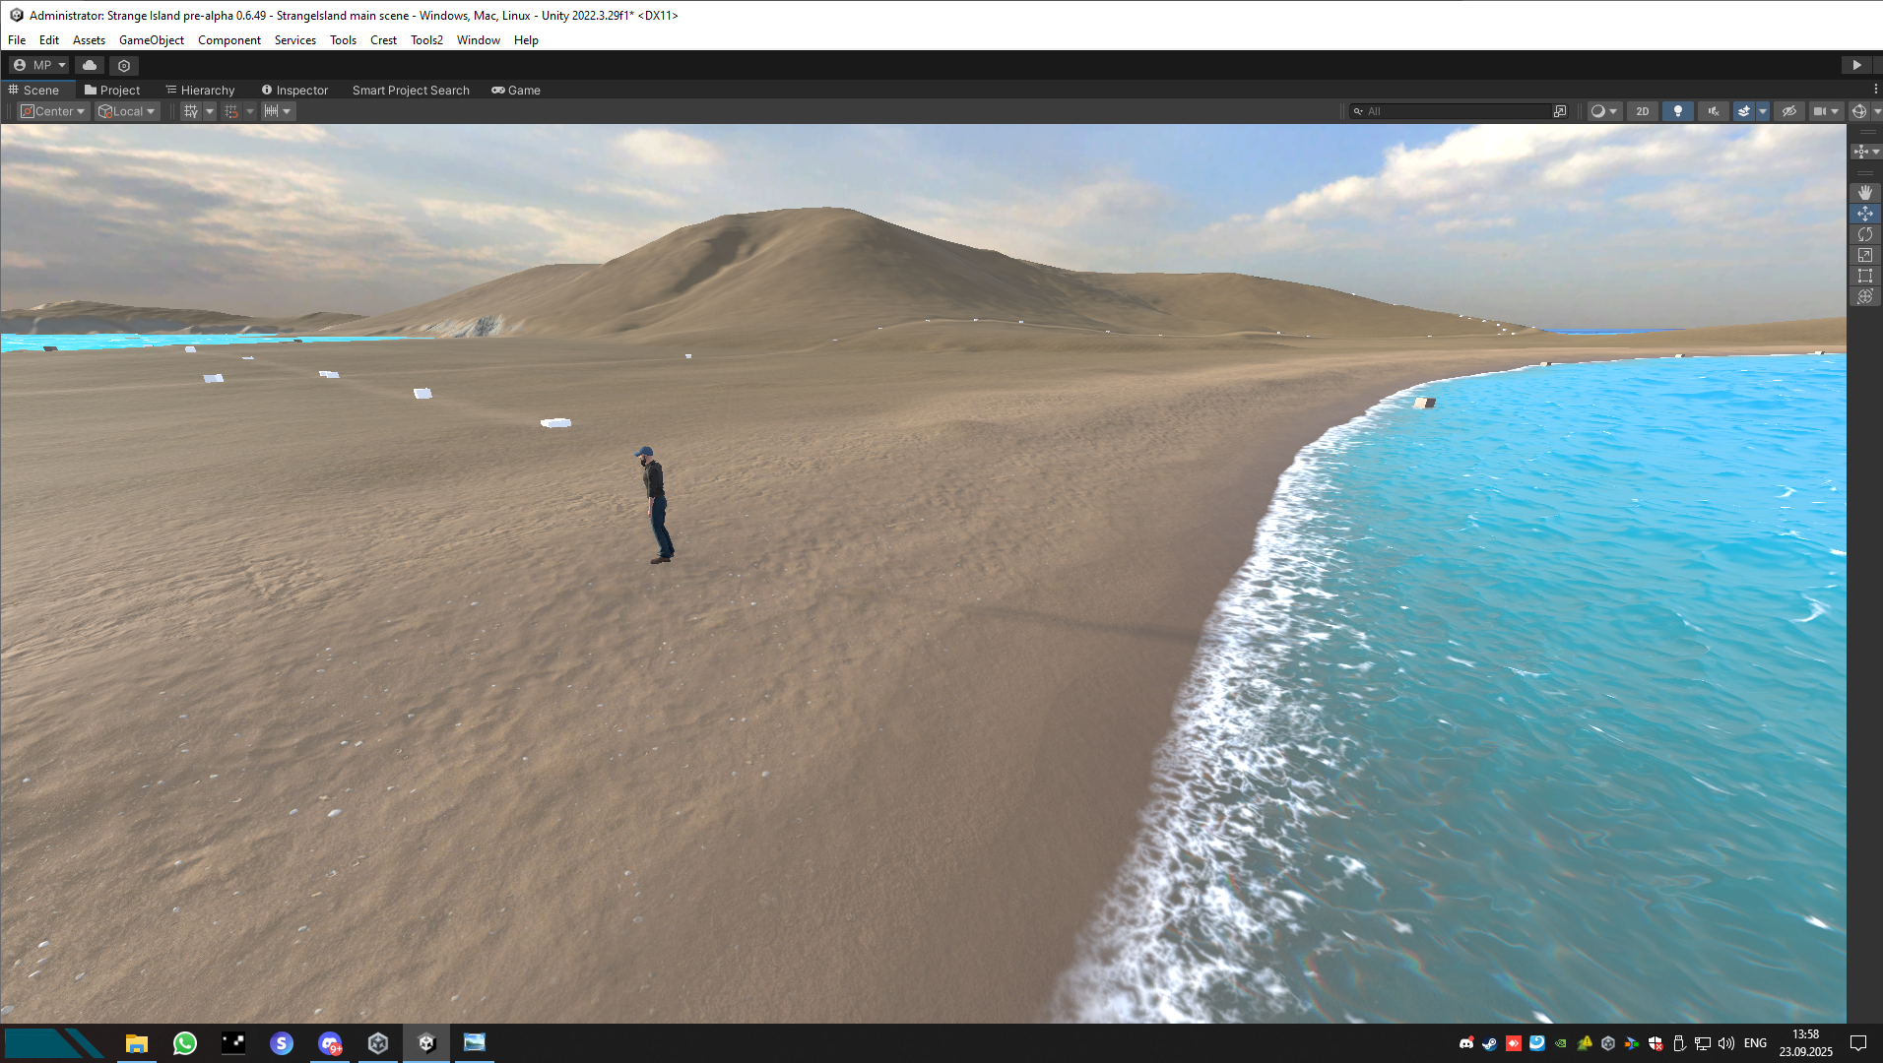Open the Tools2 menu

coord(426,40)
